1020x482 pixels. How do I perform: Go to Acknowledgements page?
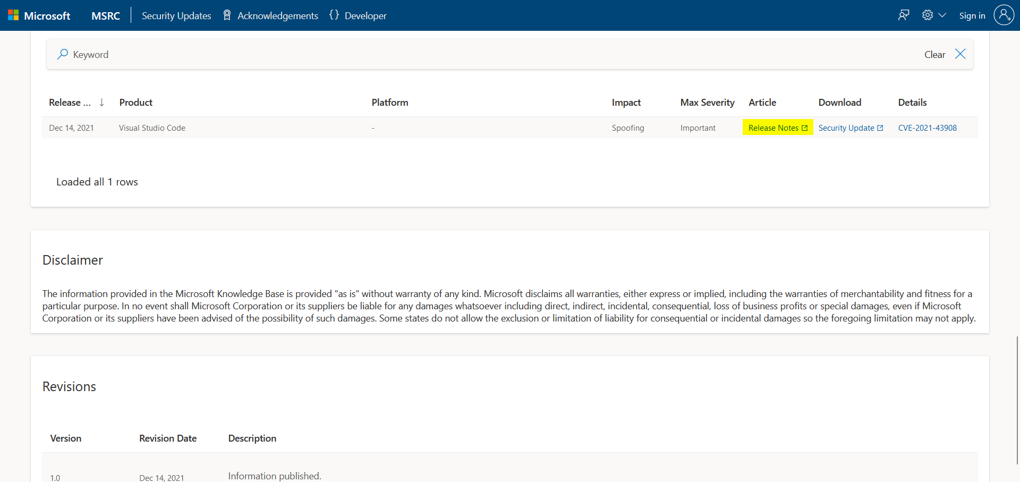click(x=277, y=16)
